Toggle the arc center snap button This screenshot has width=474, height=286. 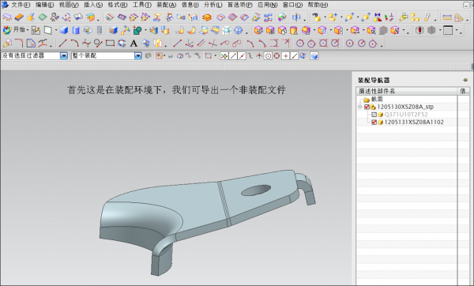click(x=268, y=56)
